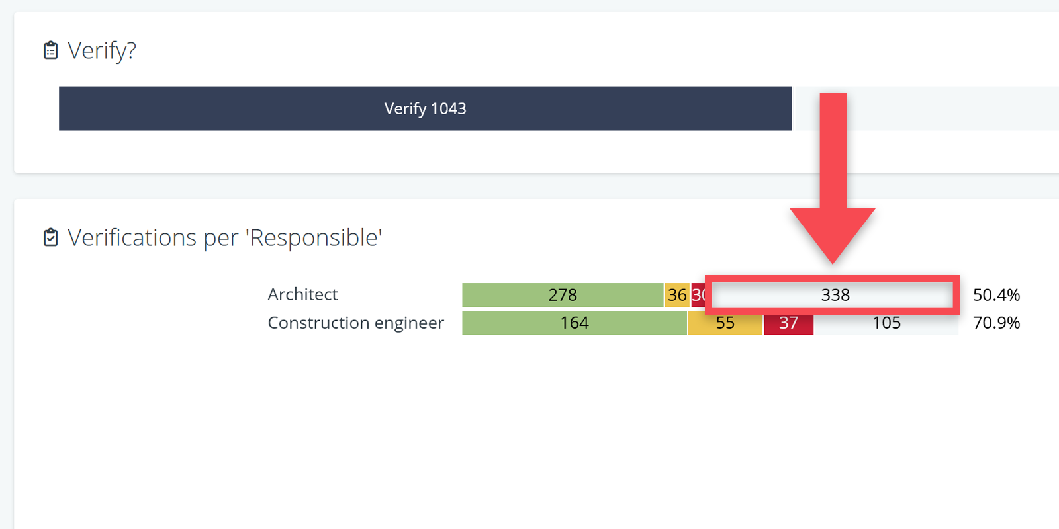Image resolution: width=1059 pixels, height=529 pixels.
Task: Select Construction engineer's green 164 segment
Action: pyautogui.click(x=574, y=323)
